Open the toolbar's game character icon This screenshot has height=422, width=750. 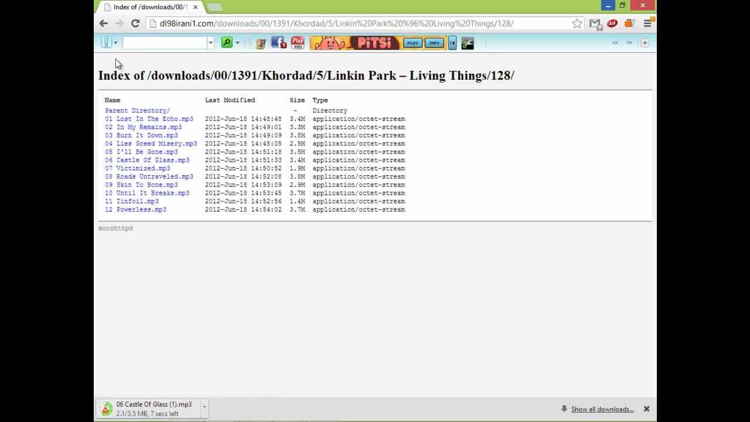pos(261,43)
